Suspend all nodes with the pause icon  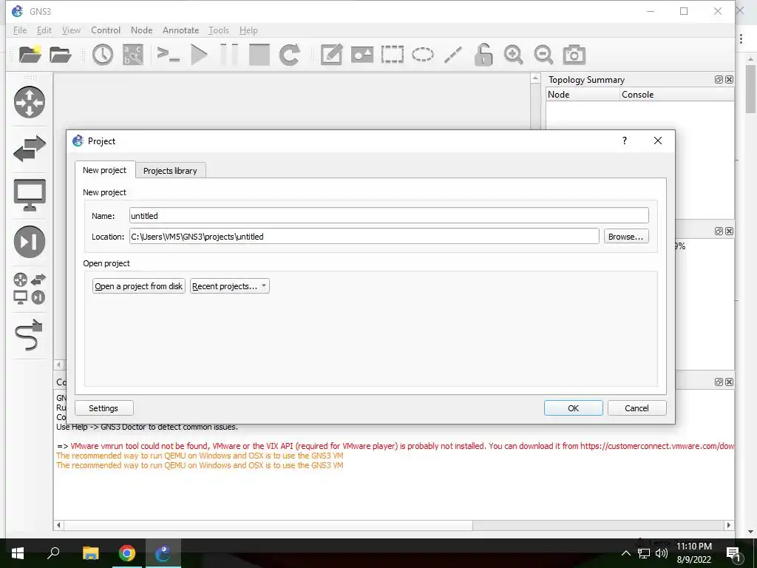coord(229,55)
